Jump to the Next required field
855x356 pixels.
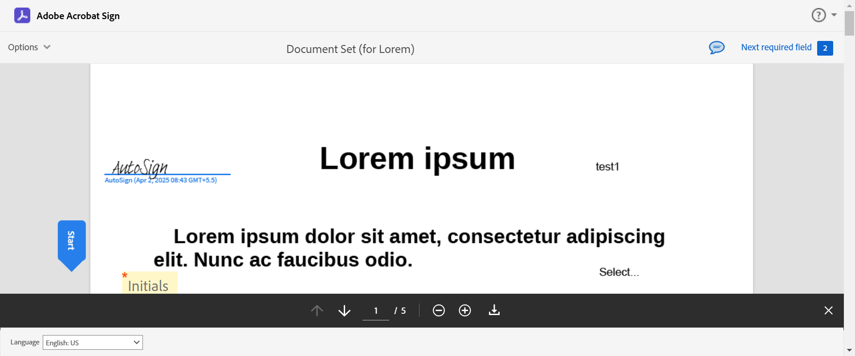(x=776, y=47)
